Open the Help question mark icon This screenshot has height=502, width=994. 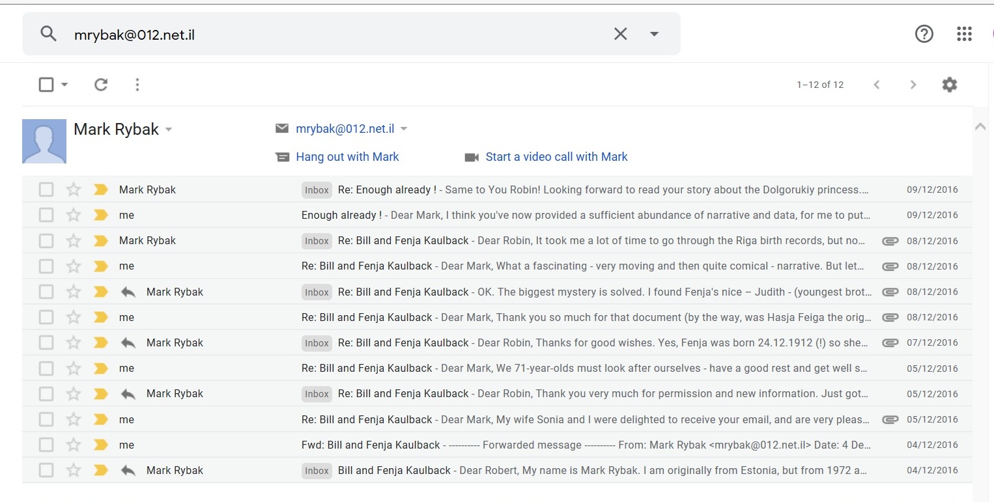point(924,34)
